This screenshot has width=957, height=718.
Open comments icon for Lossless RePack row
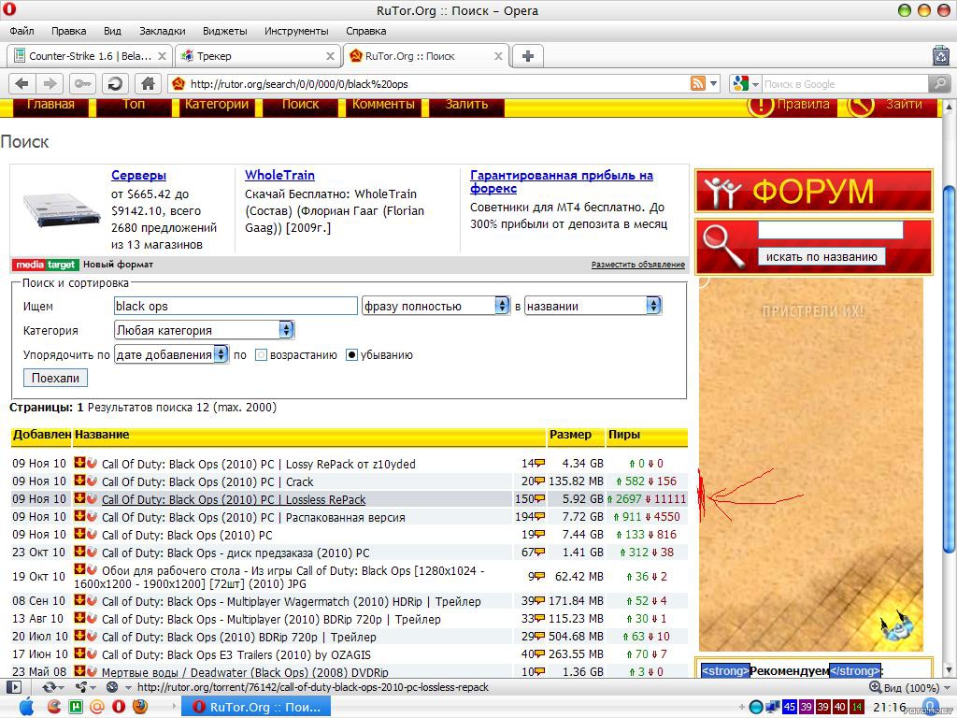[539, 499]
